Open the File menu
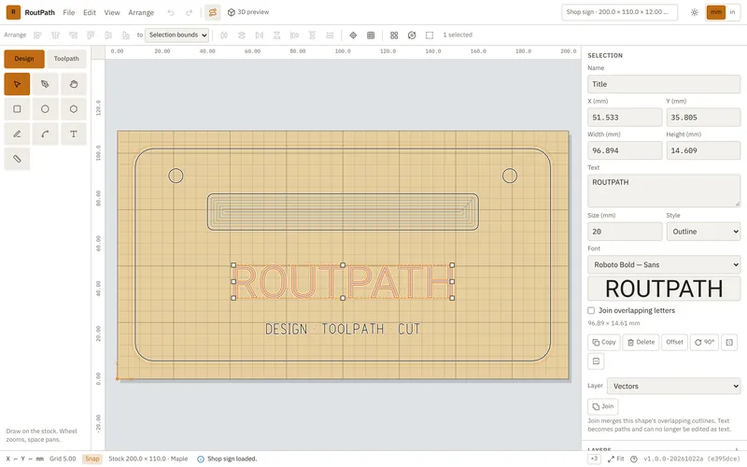Screen dimensions: 747x467 pyautogui.click(x=68, y=12)
